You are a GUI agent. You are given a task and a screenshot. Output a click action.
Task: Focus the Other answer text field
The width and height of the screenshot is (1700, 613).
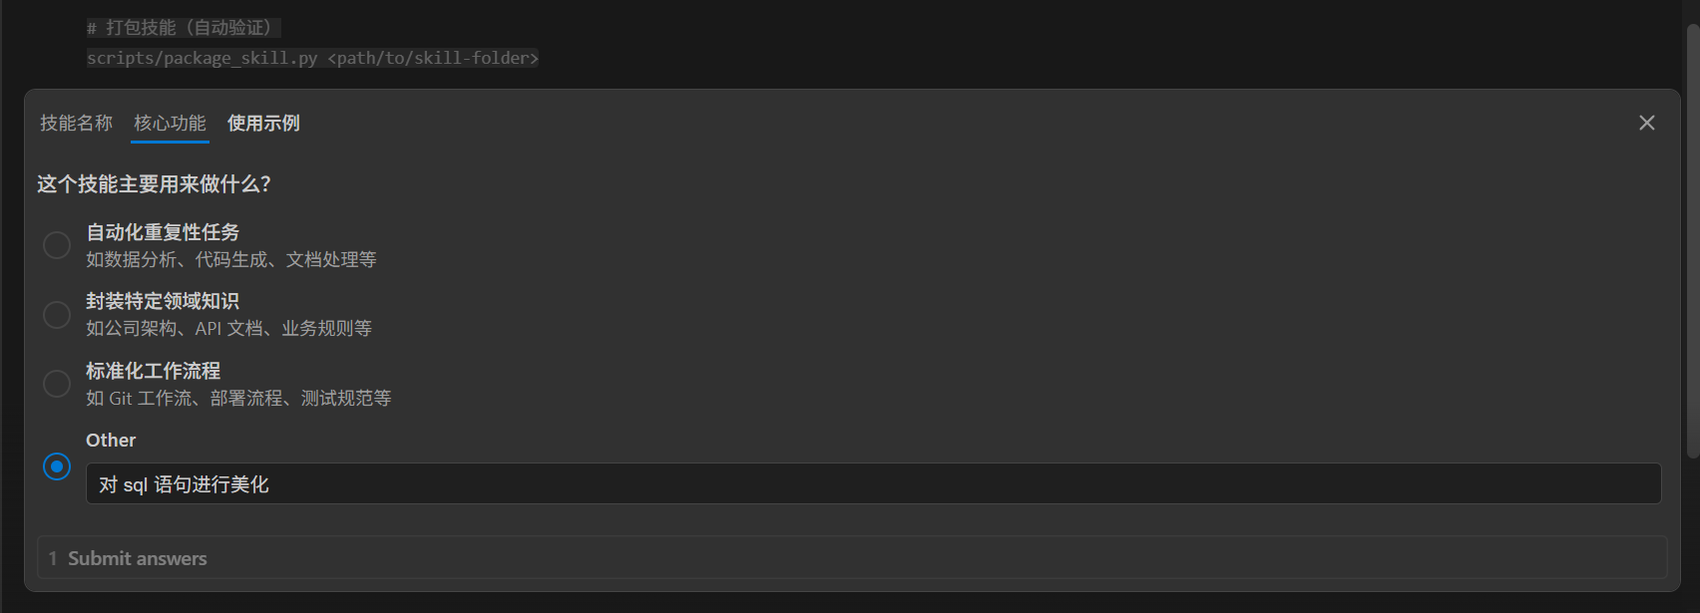tap(873, 483)
